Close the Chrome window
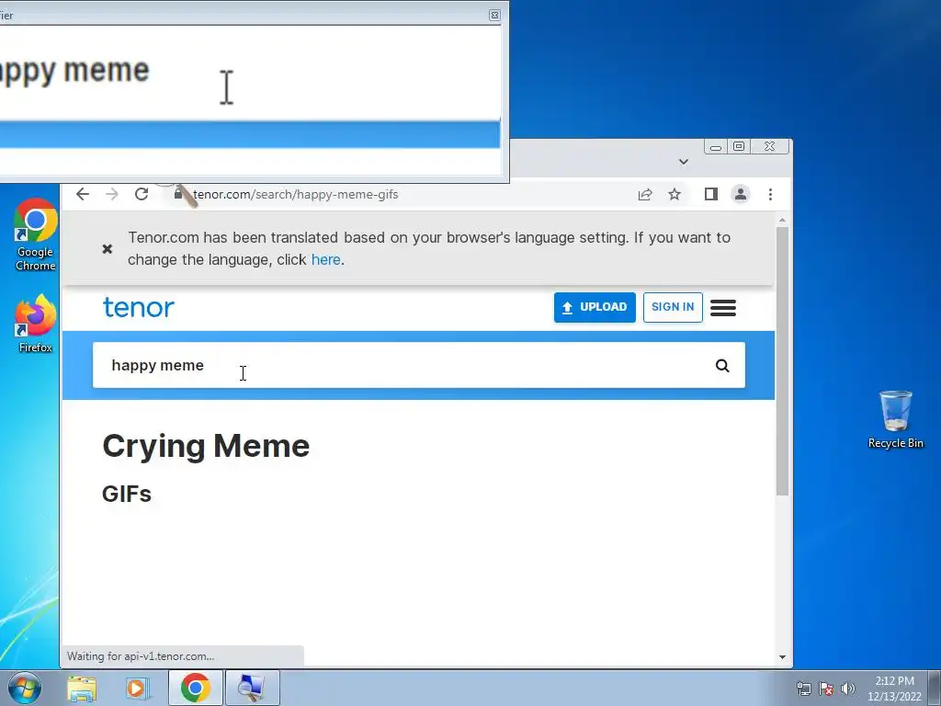This screenshot has height=706, width=941. click(769, 146)
